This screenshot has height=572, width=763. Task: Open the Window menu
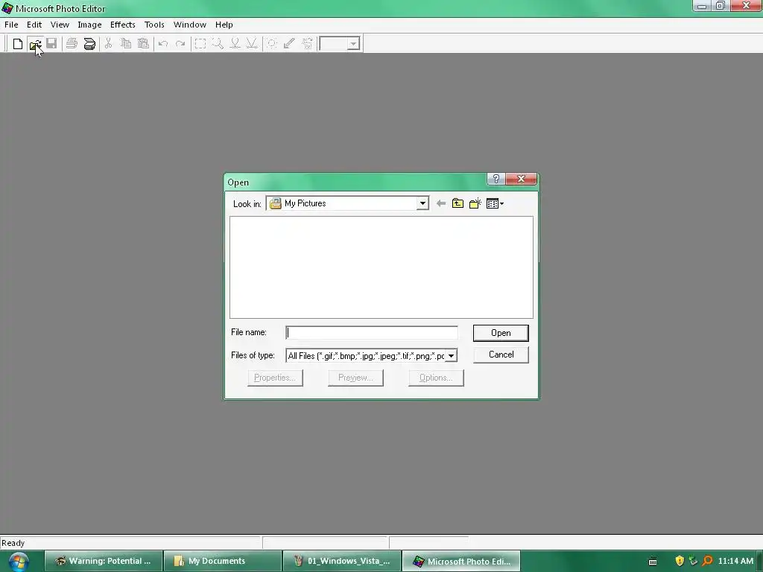coord(190,25)
